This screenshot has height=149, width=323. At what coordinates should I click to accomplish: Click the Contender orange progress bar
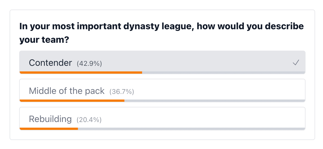[81, 73]
